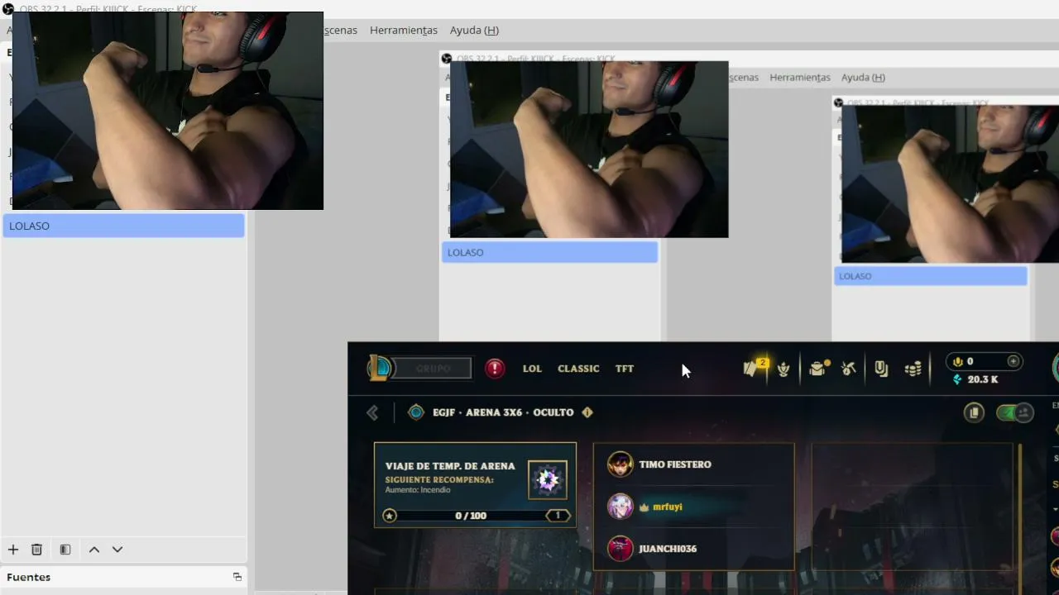This screenshot has width=1059, height=595.
Task: Click the webcam overlay covering the main OBS menu bar
Action: (x=168, y=111)
